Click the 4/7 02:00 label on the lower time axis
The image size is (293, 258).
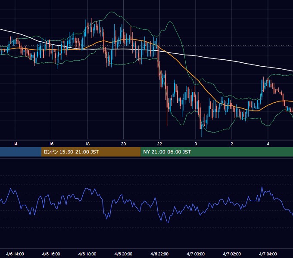coord(232,254)
